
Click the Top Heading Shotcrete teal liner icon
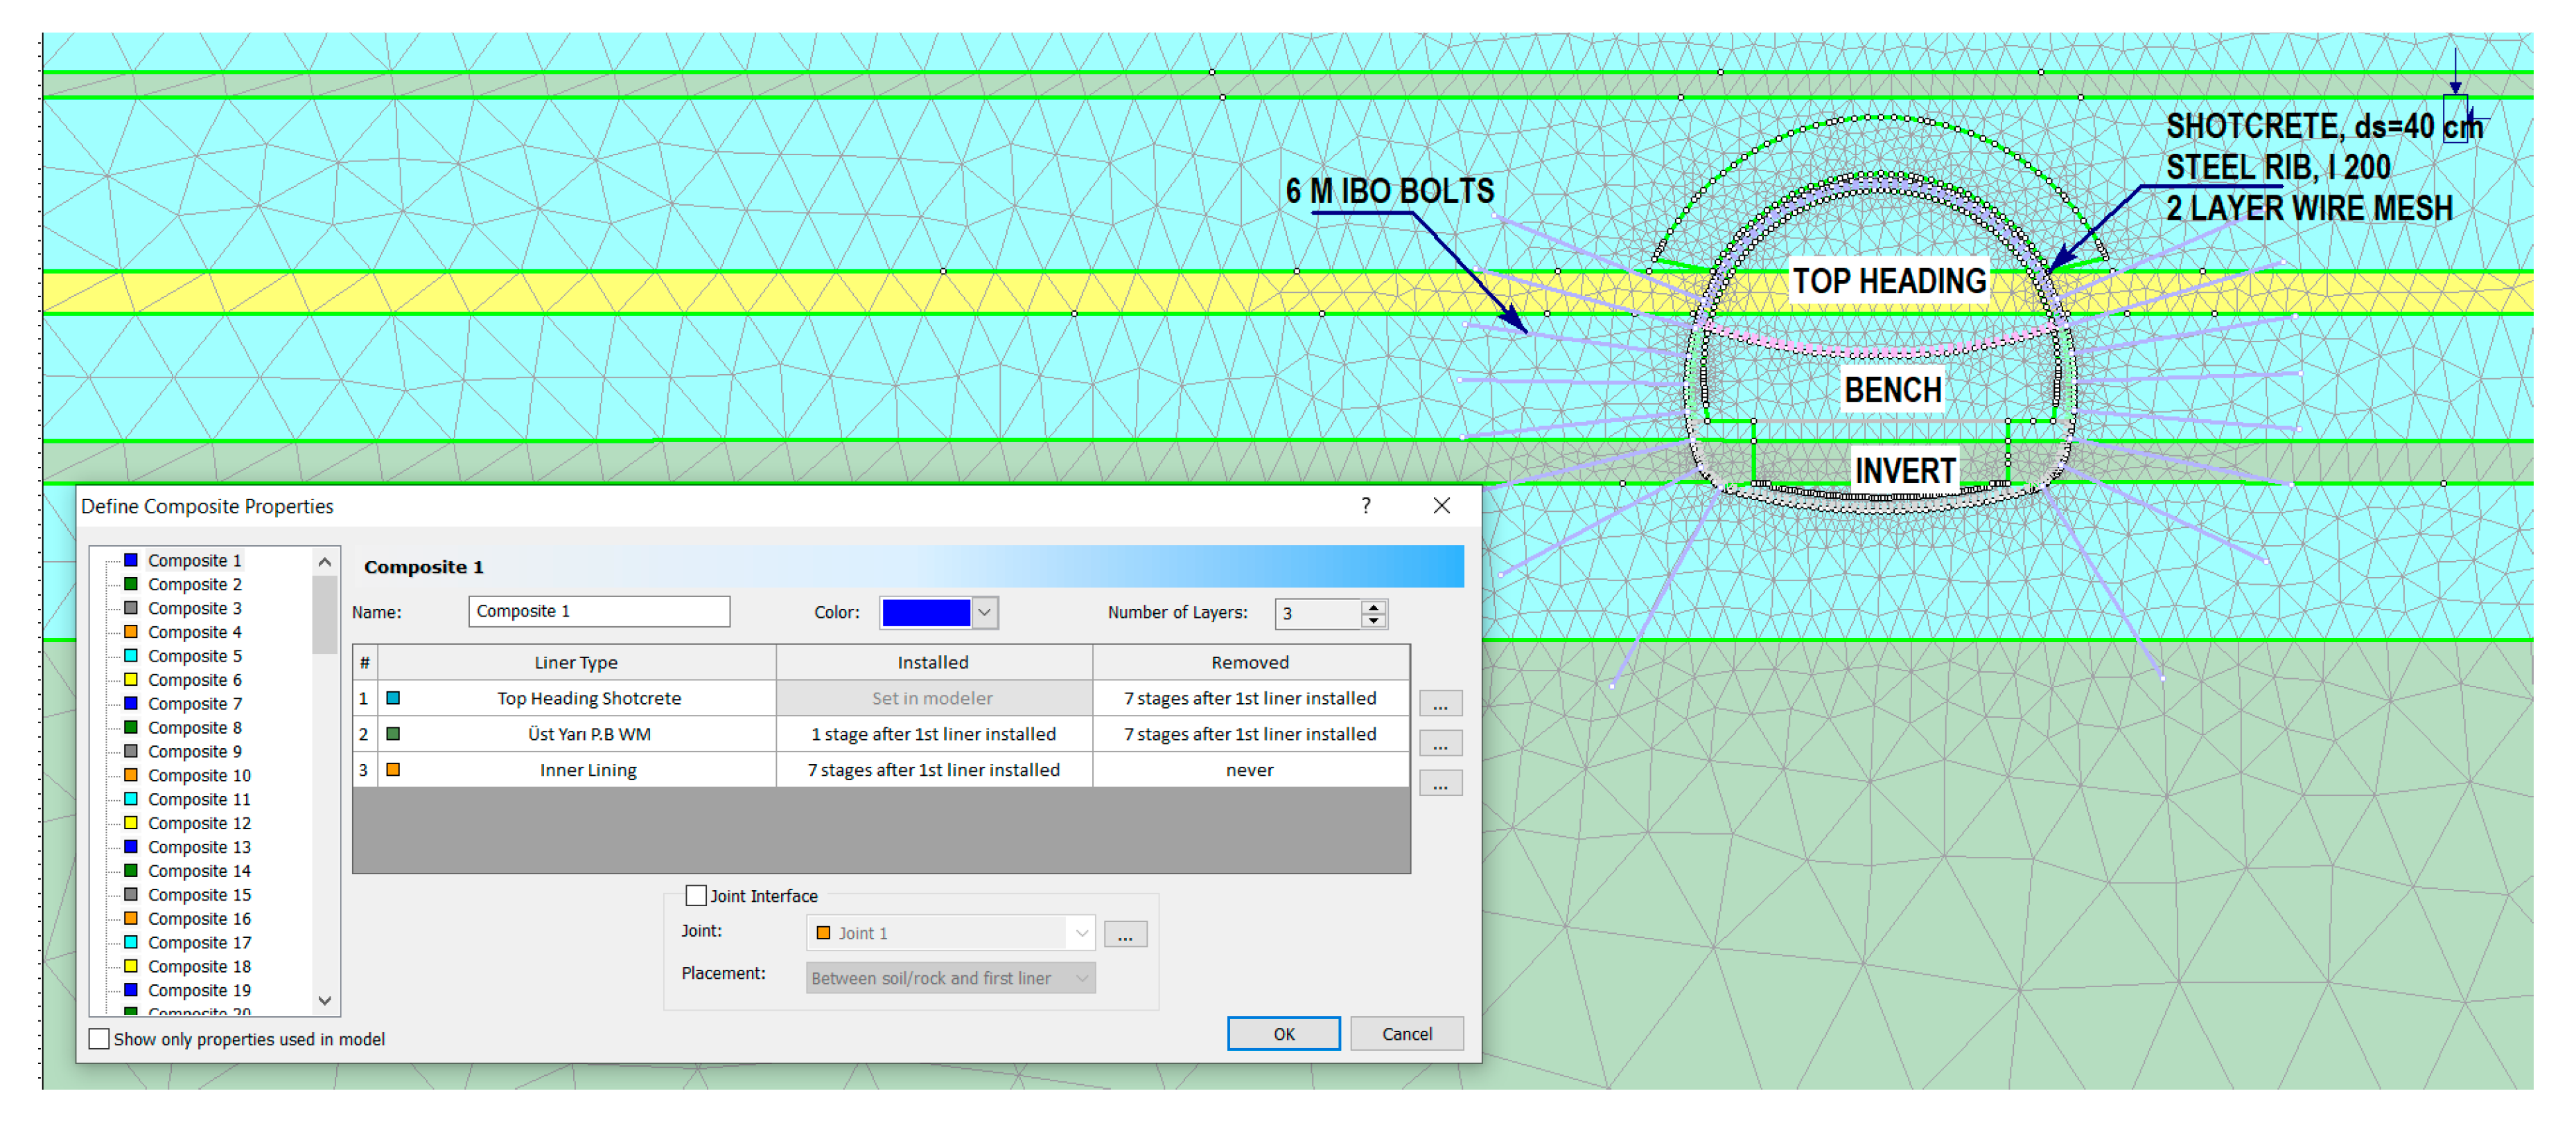393,698
